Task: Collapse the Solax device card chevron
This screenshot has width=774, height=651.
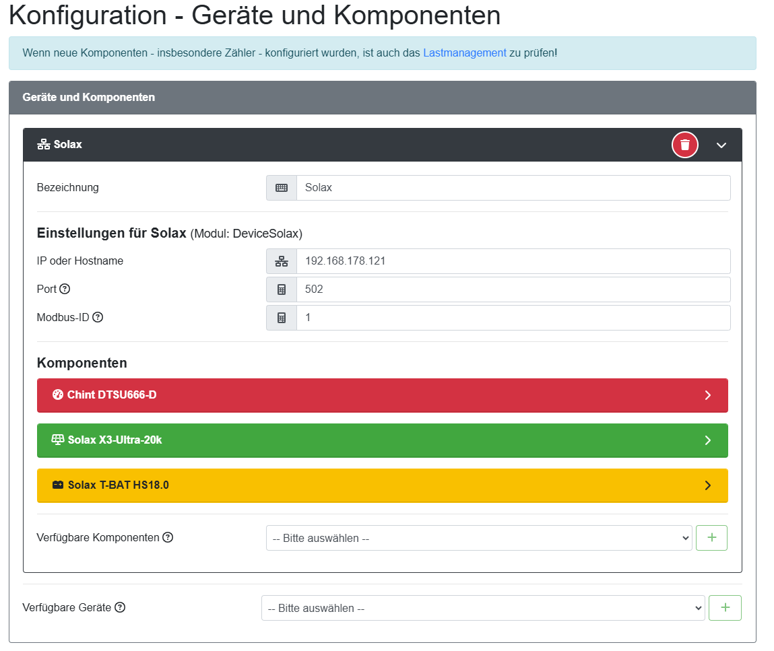Action: click(721, 145)
